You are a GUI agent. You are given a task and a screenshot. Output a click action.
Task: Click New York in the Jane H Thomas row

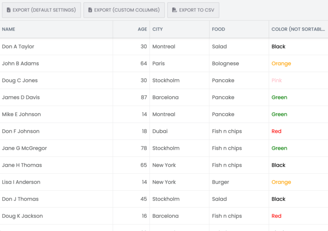(164, 165)
